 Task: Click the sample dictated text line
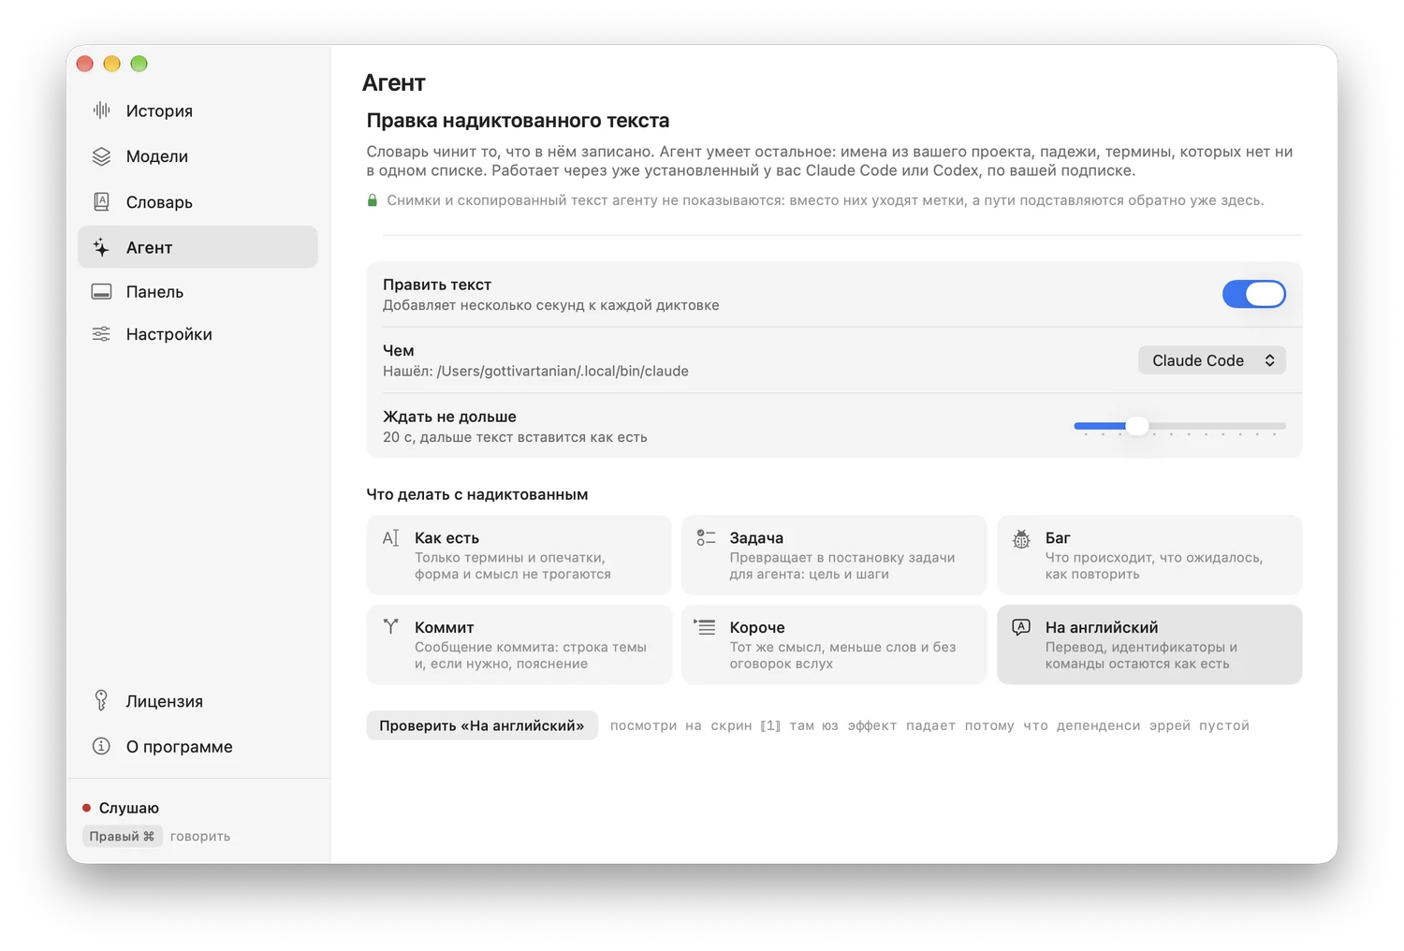(x=929, y=725)
